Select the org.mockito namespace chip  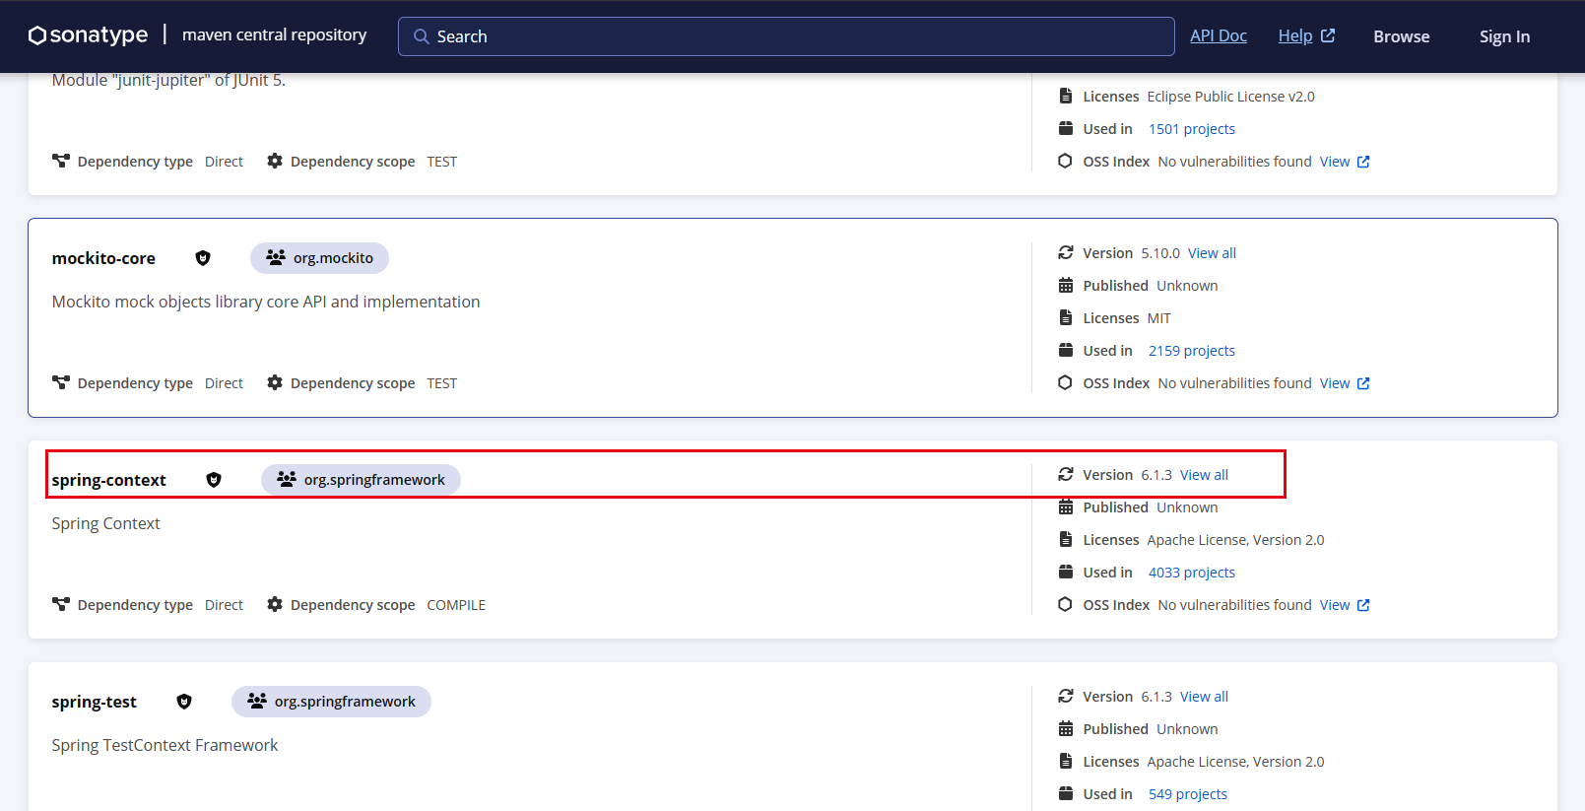coord(319,258)
